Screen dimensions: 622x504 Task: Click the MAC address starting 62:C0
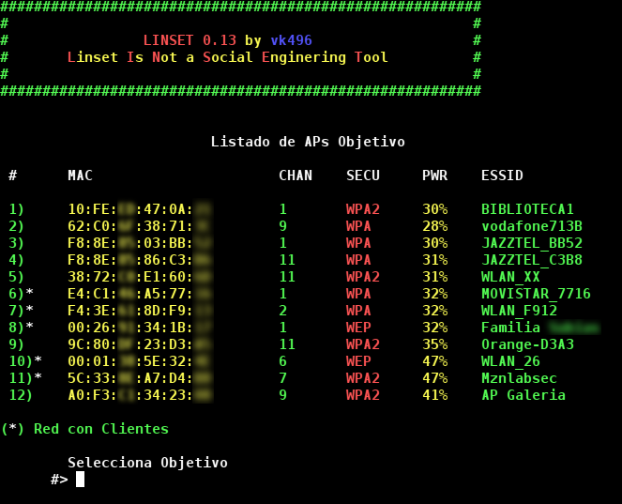[140, 226]
